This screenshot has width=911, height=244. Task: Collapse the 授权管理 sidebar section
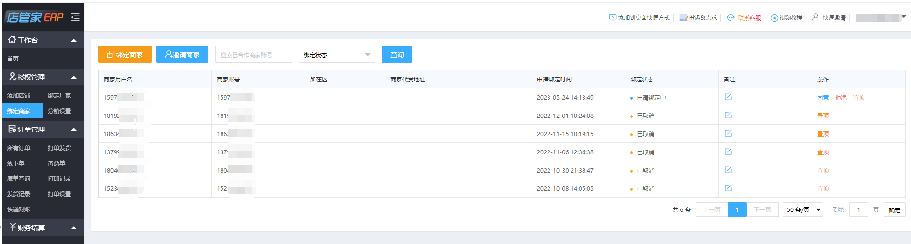click(74, 77)
